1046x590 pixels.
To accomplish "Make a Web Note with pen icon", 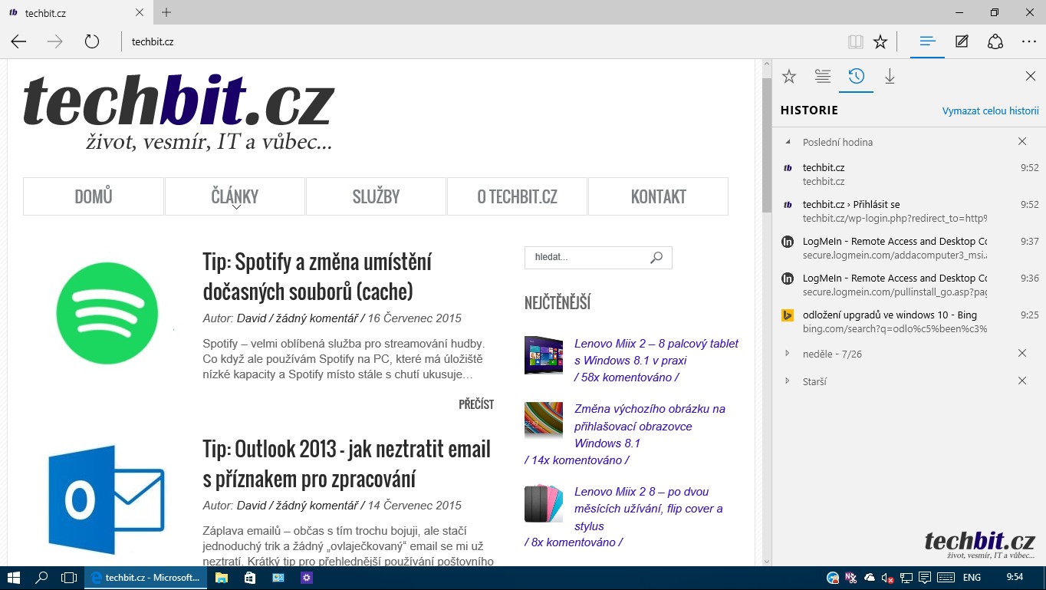I will 962,41.
